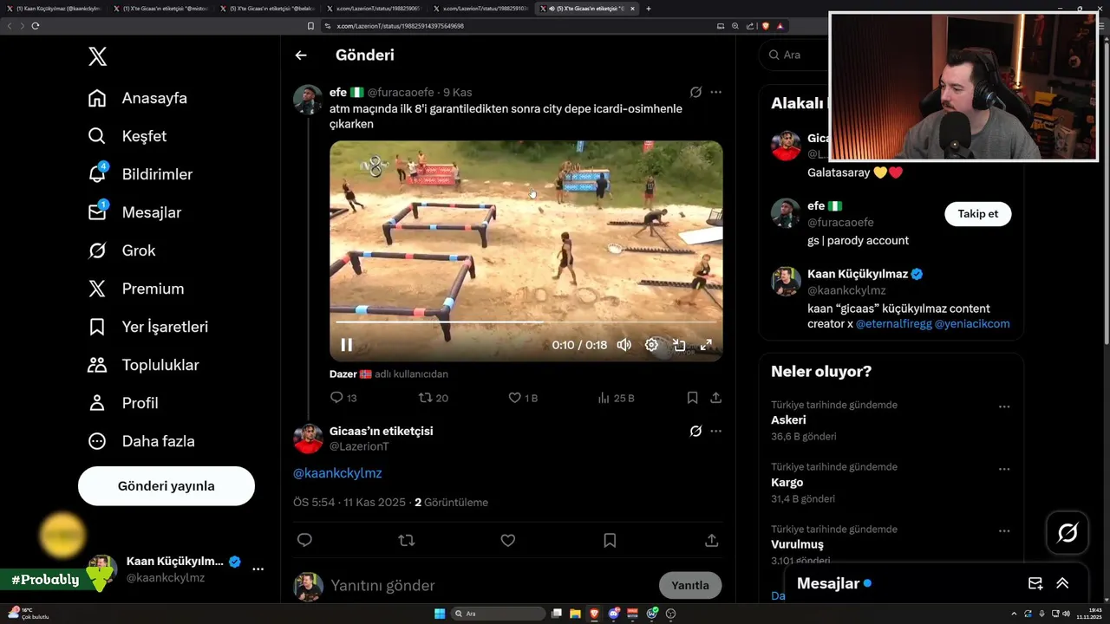Open the @eternalfiregg mention link
Screen dimensions: 1110x624
point(893,324)
